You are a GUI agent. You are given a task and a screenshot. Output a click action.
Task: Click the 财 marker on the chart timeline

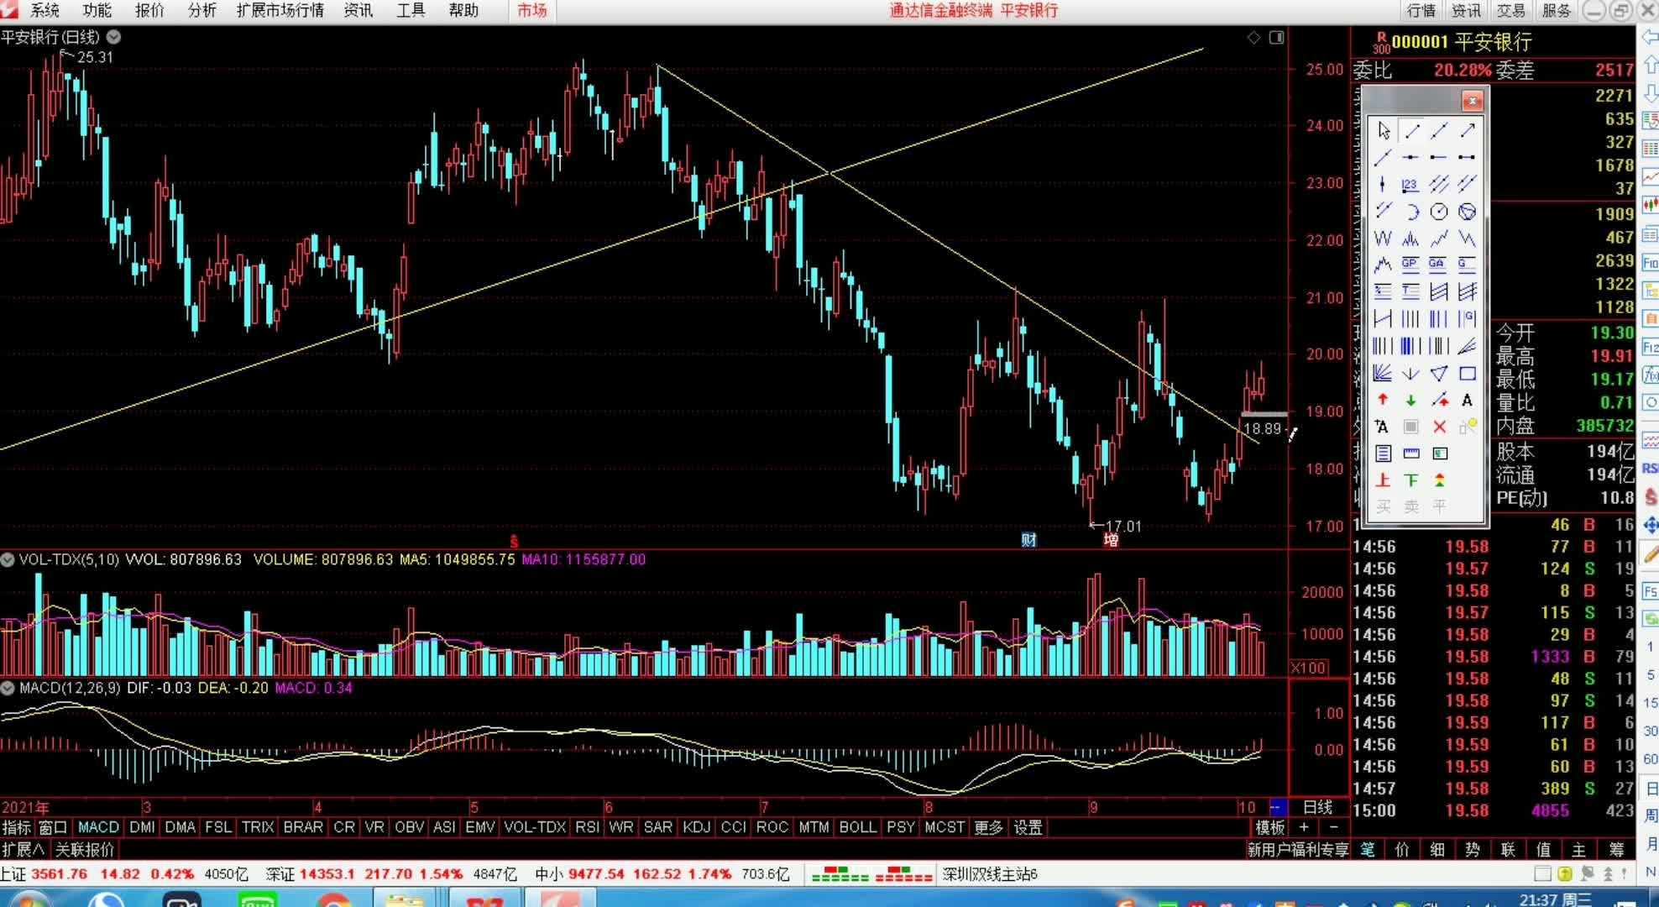click(1028, 540)
